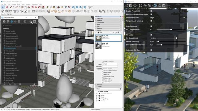Select the arrow Select tool in SketchUp toolbar
198x111 pixels.
coord(3,7)
